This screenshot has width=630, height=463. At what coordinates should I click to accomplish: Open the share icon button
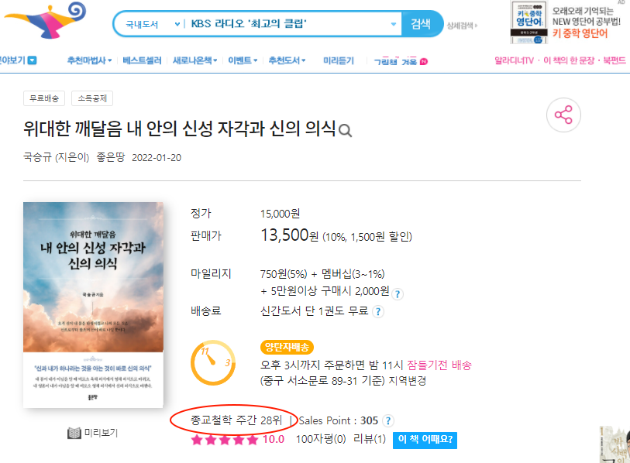pyautogui.click(x=563, y=115)
